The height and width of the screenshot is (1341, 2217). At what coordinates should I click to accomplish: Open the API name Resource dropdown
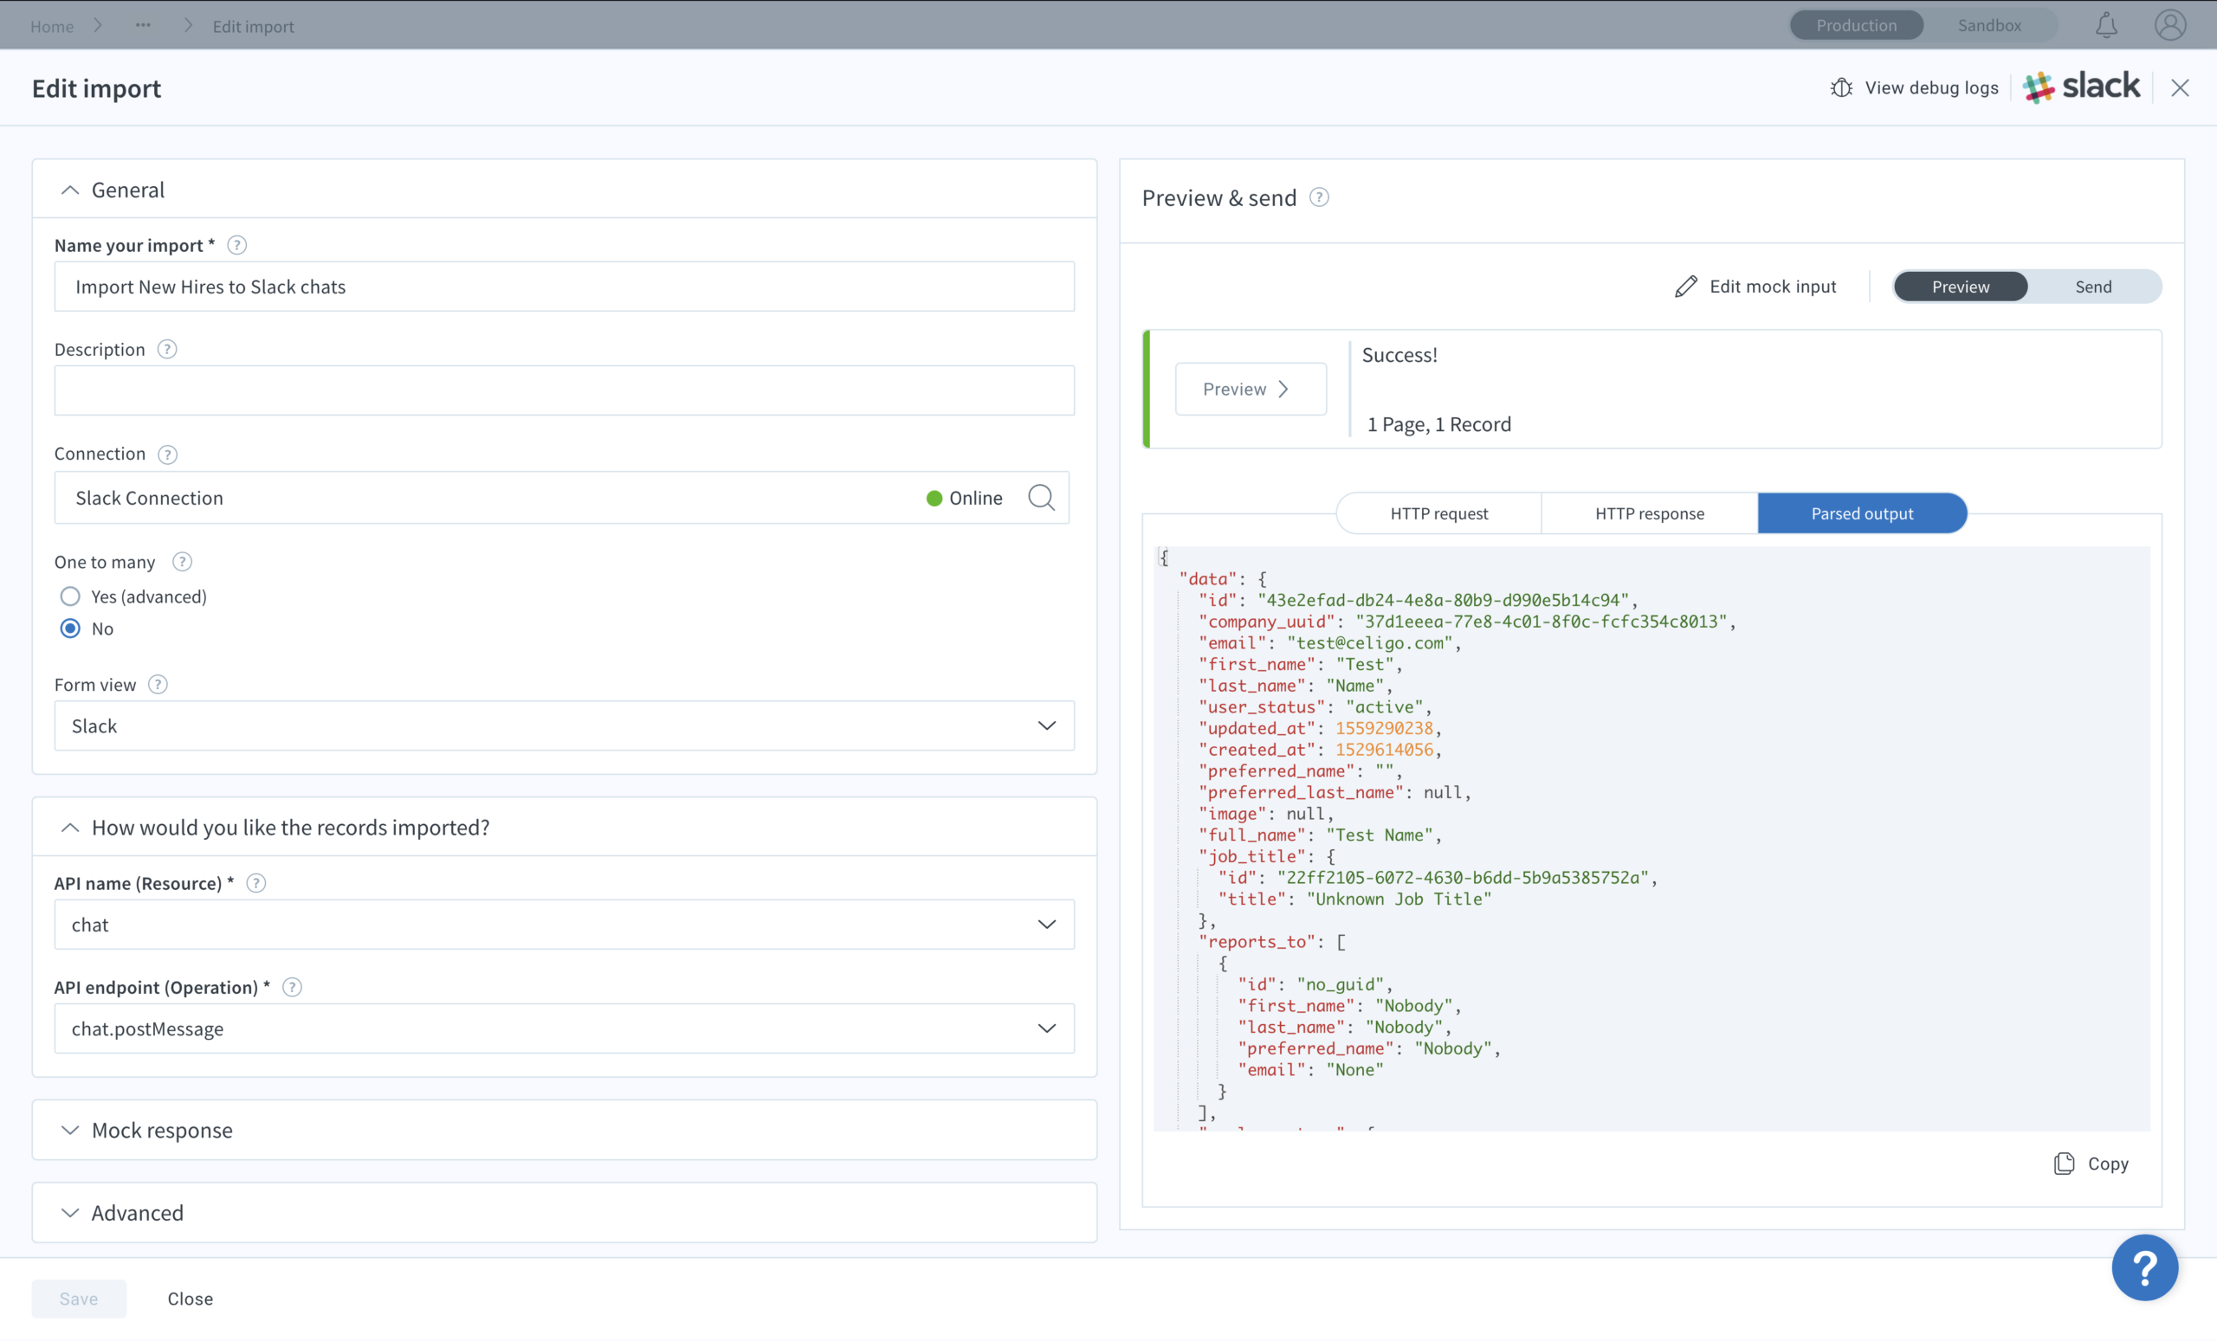(564, 923)
